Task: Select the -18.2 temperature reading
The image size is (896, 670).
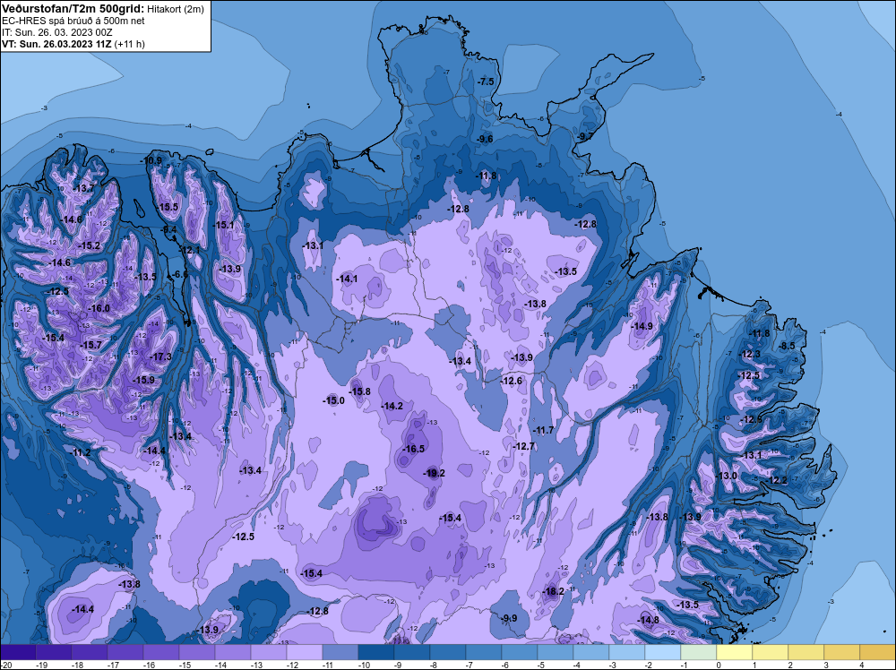Action: [x=553, y=591]
